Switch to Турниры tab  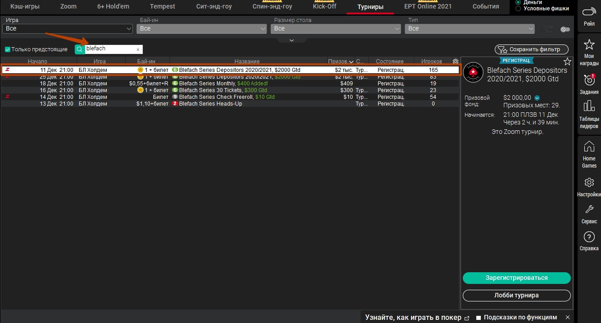tap(371, 7)
